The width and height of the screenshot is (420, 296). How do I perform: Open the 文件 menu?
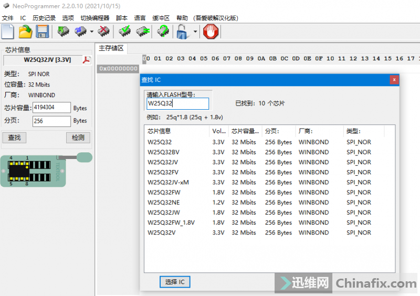pos(7,18)
